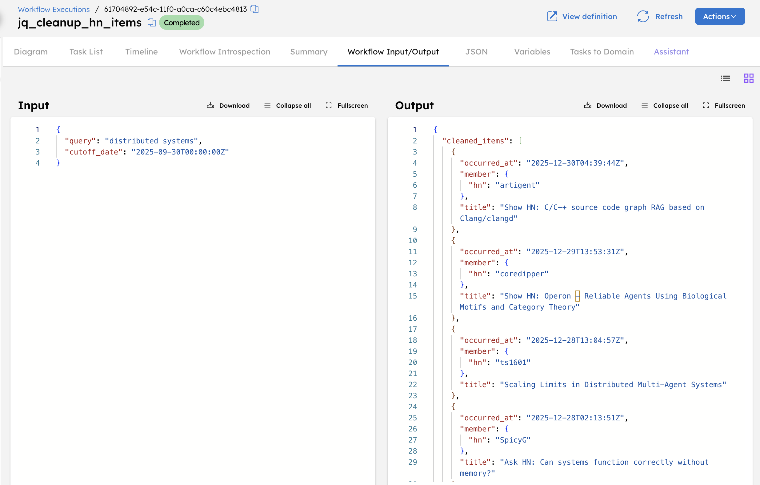Switch to the Variables tab
The height and width of the screenshot is (485, 760).
pos(532,52)
